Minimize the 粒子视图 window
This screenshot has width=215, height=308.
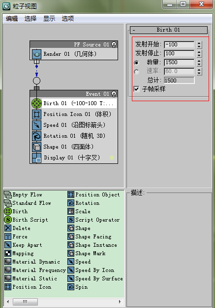(170, 4)
